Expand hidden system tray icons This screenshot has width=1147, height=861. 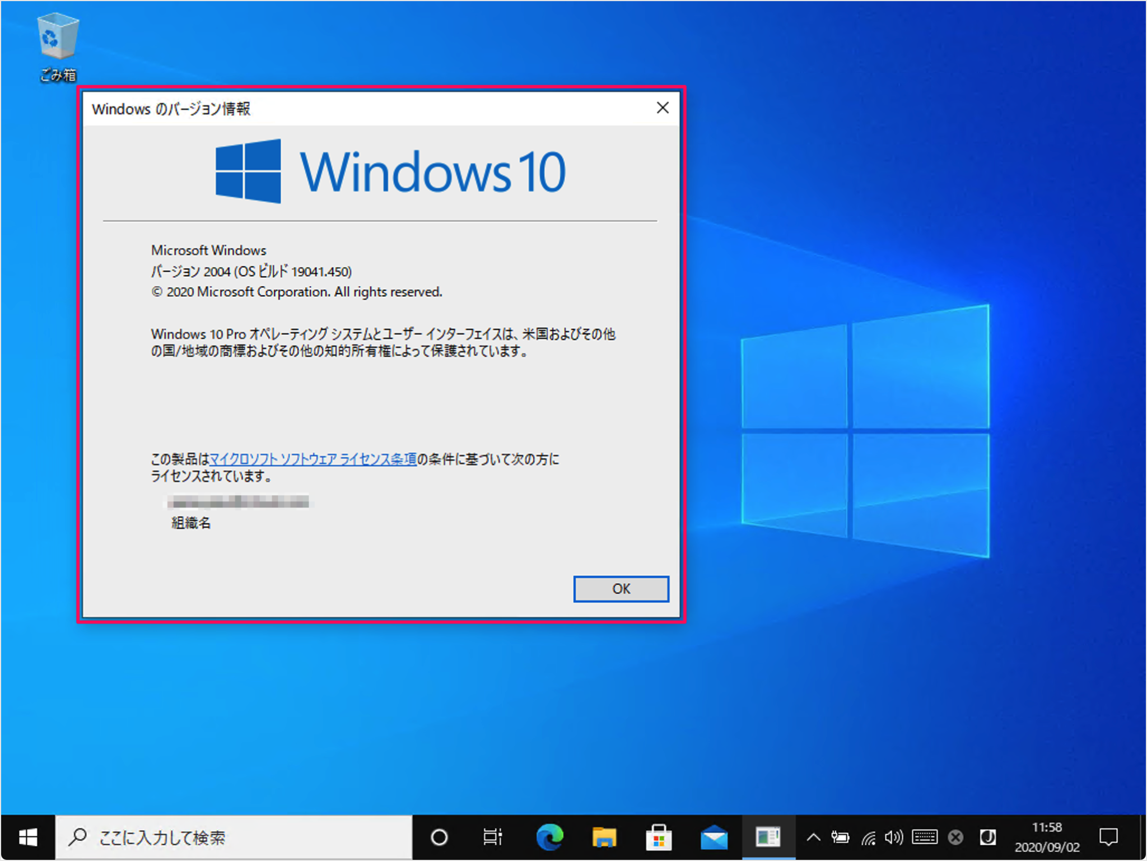pyautogui.click(x=813, y=837)
